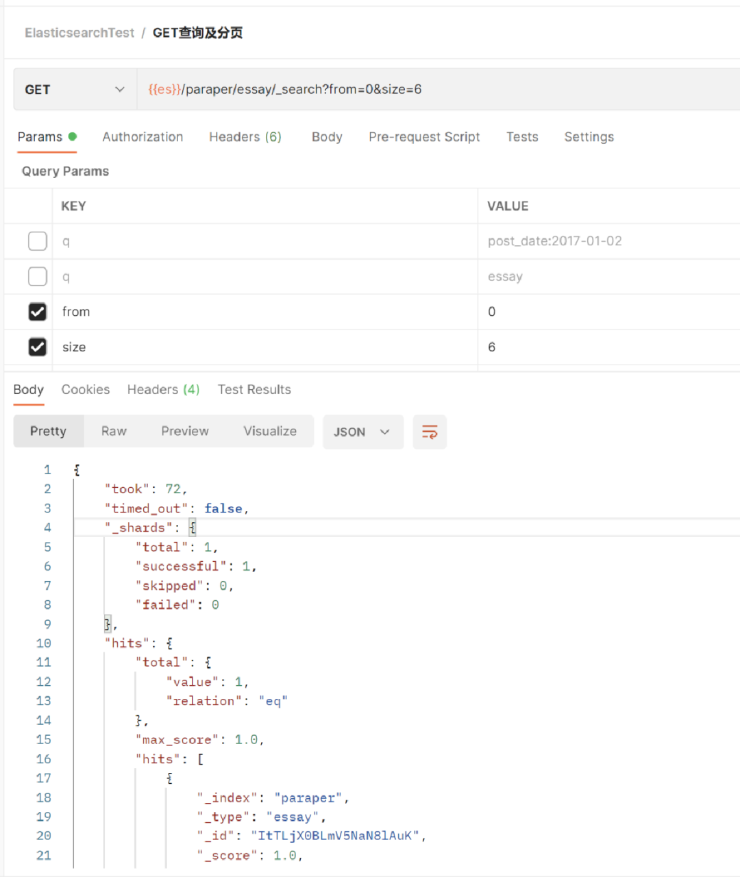Click the "_id" value ItTLjX0BLmV5NaN8lAuK
The height and width of the screenshot is (877, 740).
click(335, 836)
